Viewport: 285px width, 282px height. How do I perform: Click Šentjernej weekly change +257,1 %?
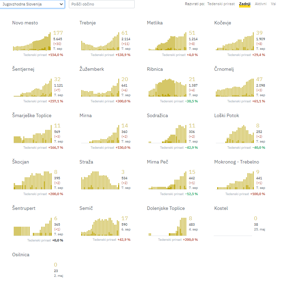(x=55, y=101)
